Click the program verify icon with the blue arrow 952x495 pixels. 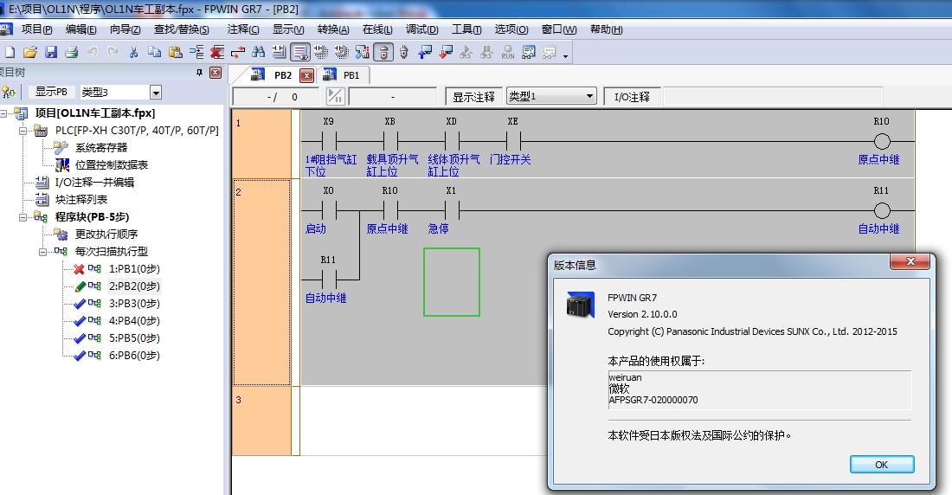(363, 52)
